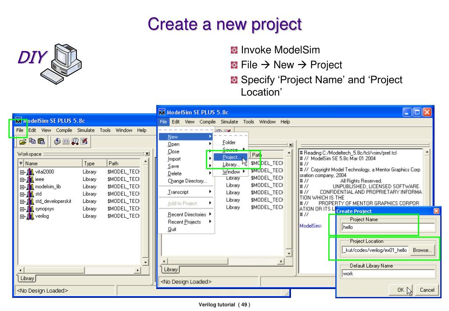Open the Compile menu in background window
The width and height of the screenshot is (449, 311).
(64, 130)
